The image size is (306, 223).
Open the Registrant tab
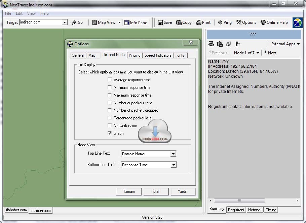pyautogui.click(x=236, y=210)
